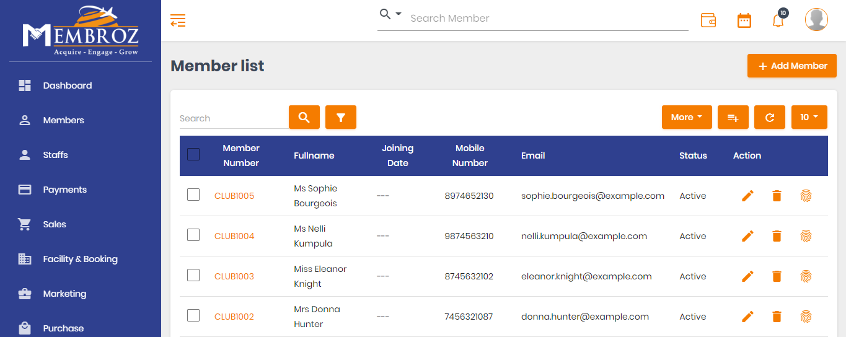The image size is (846, 337).
Task: Open fingerprint icon for Eleanor Knight
Action: tap(806, 276)
